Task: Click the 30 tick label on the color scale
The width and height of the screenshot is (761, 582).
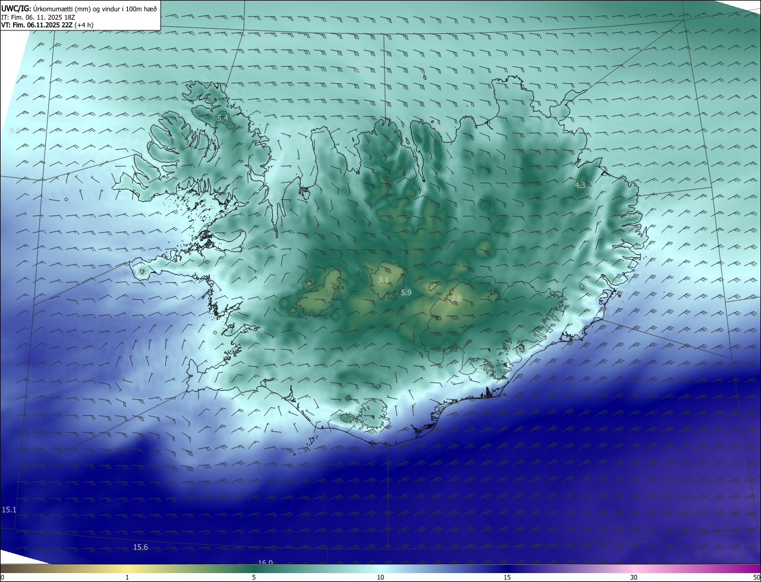Action: tap(634, 577)
